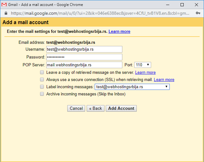The width and height of the screenshot is (204, 162).
Task: Go back with the « Back button
Action: click(x=95, y=108)
